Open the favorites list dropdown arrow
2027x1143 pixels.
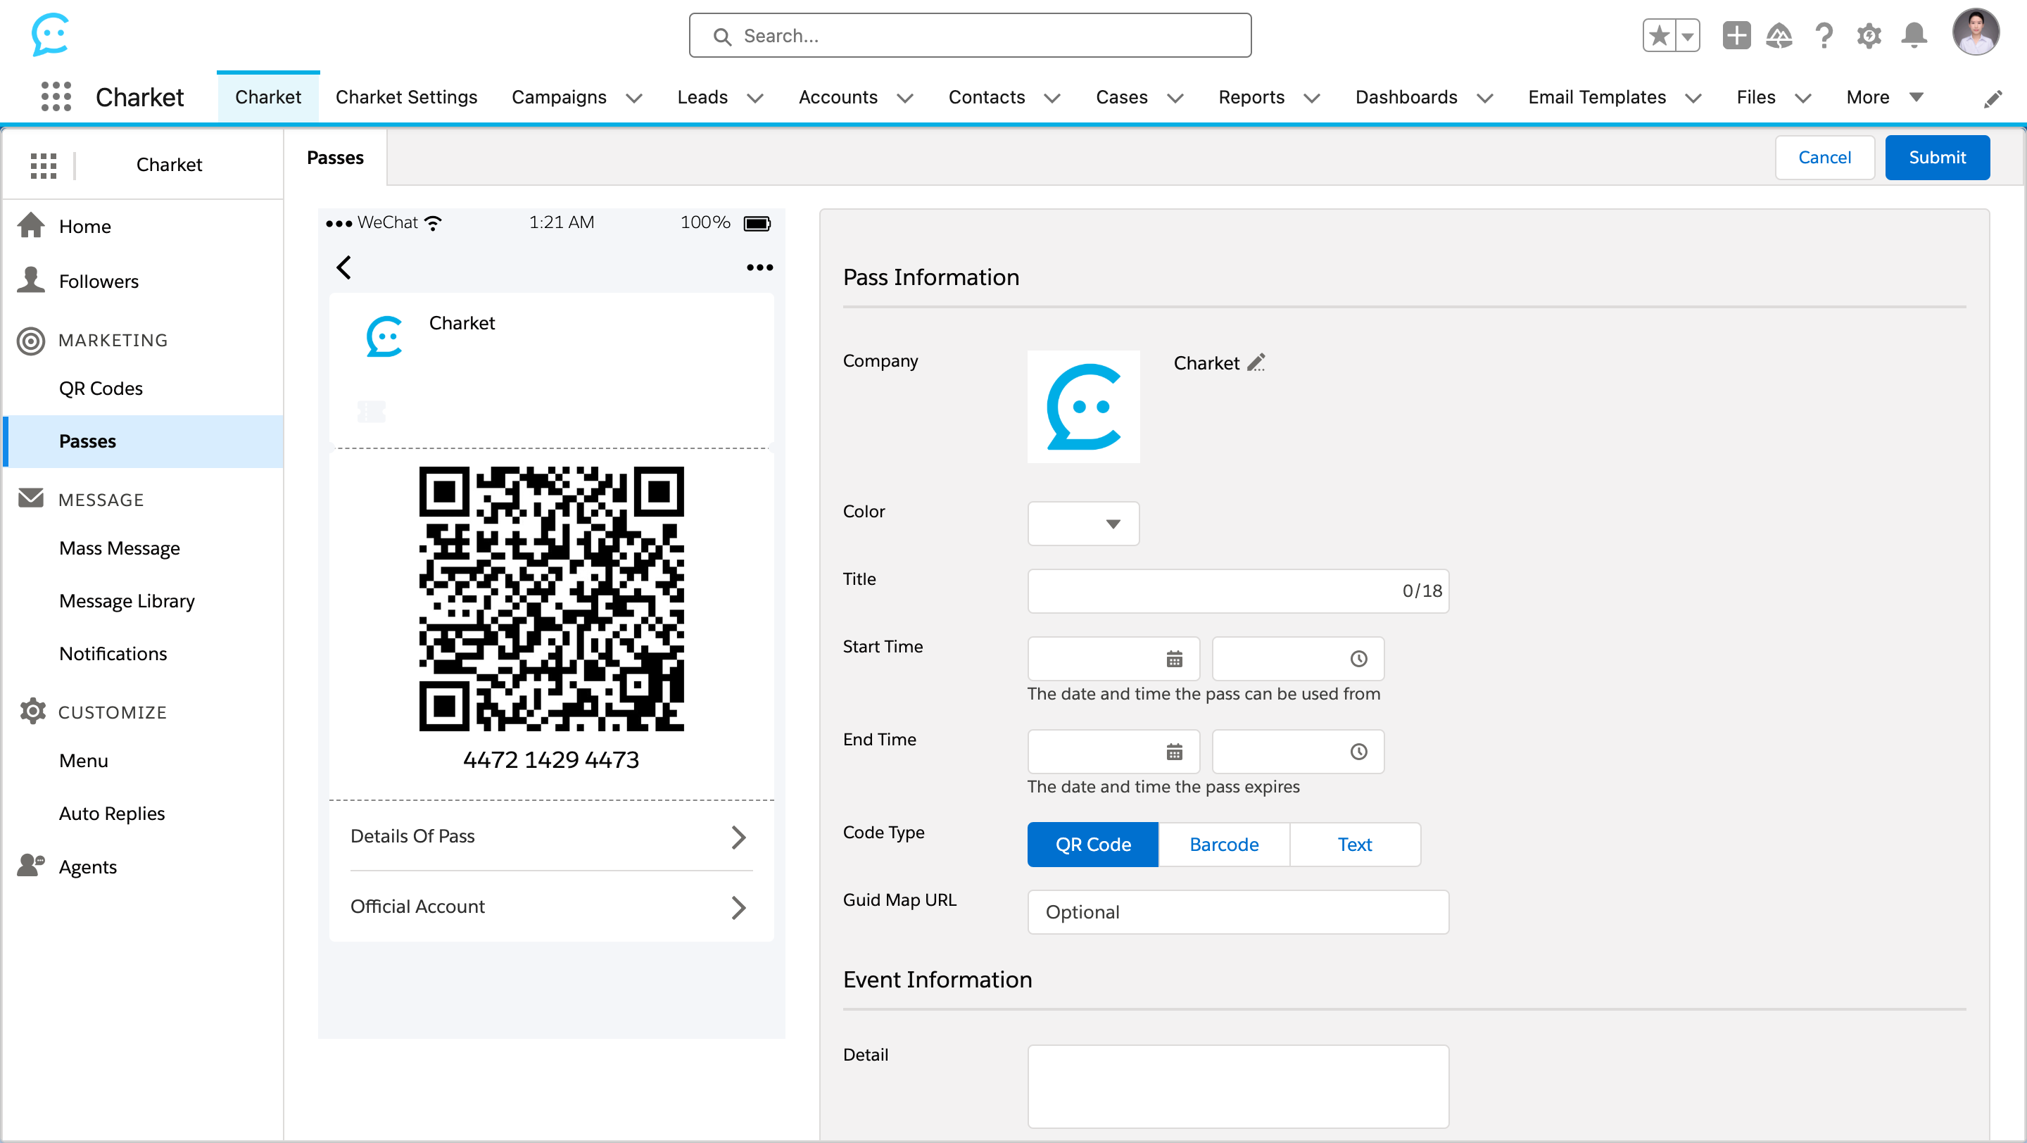point(1688,35)
